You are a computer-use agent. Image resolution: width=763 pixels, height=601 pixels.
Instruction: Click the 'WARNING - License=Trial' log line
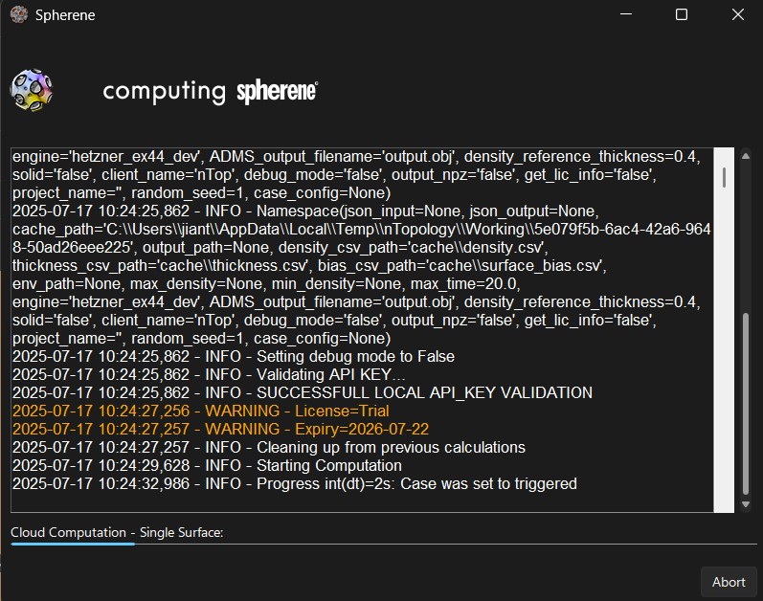coord(201,411)
